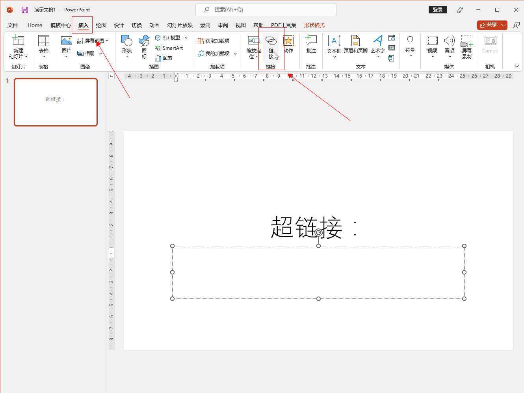Click the Action (动作) star icon
This screenshot has height=393, width=524.
[x=288, y=41]
